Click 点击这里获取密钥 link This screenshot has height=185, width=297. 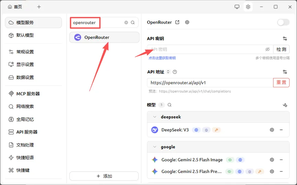point(162,58)
